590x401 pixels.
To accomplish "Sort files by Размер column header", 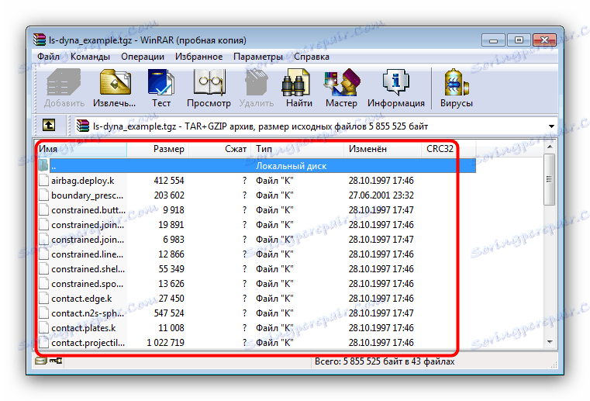I will tap(157, 149).
